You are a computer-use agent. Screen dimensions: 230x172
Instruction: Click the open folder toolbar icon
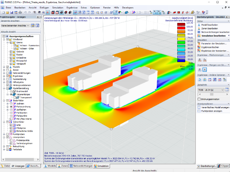[7, 12]
